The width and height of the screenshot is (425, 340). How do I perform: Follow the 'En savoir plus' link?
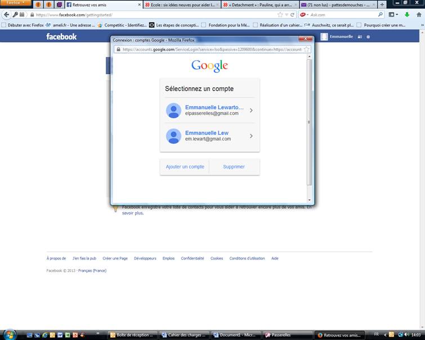[x=132, y=213]
